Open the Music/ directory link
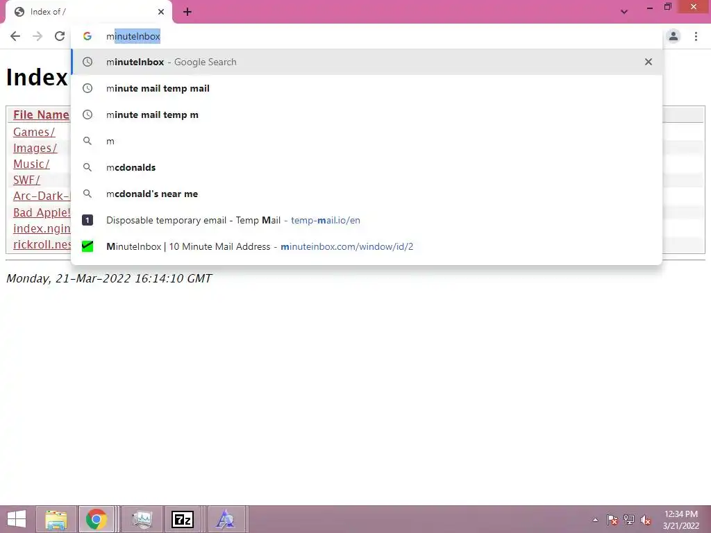Viewport: 711px width, 533px height. 31,164
